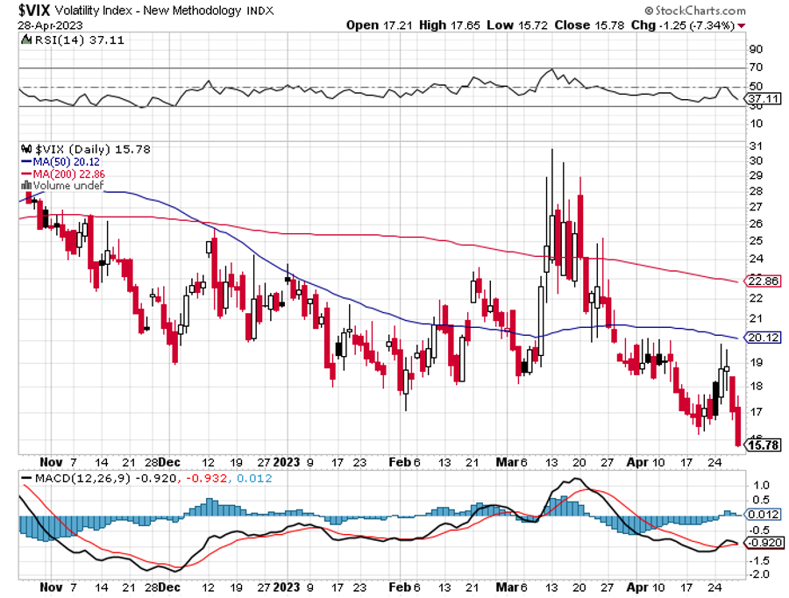Click '2023' on the MACD panel date axis
Viewport: 789px width, 598px height.
[x=287, y=587]
